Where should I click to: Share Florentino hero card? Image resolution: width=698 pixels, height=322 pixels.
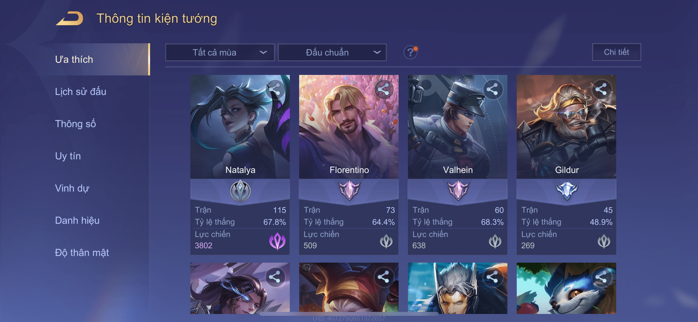[x=384, y=89]
